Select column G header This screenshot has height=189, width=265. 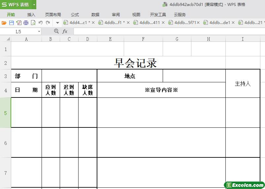(x=177, y=39)
